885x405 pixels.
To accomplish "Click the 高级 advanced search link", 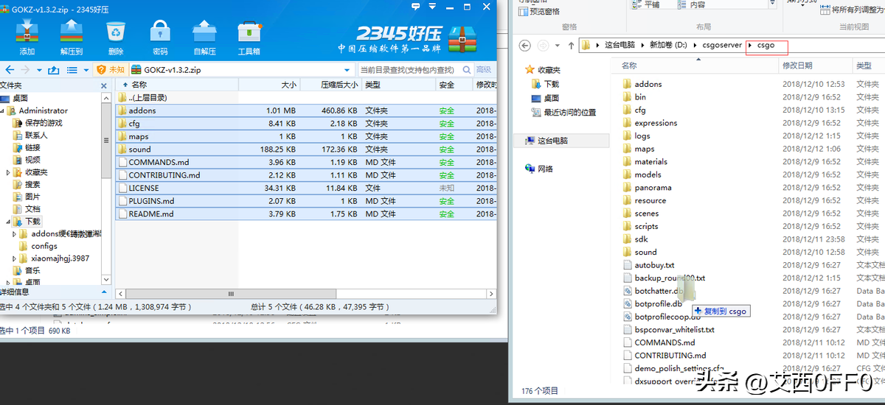I will [484, 70].
